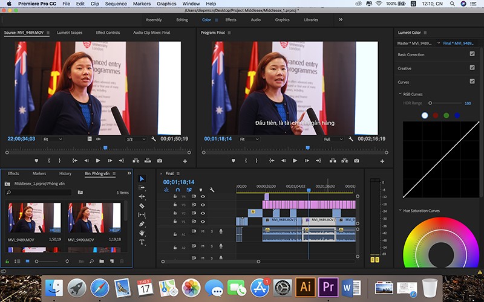
Task: Toggle Basic Correction checkbox
Action: pyautogui.click(x=472, y=54)
